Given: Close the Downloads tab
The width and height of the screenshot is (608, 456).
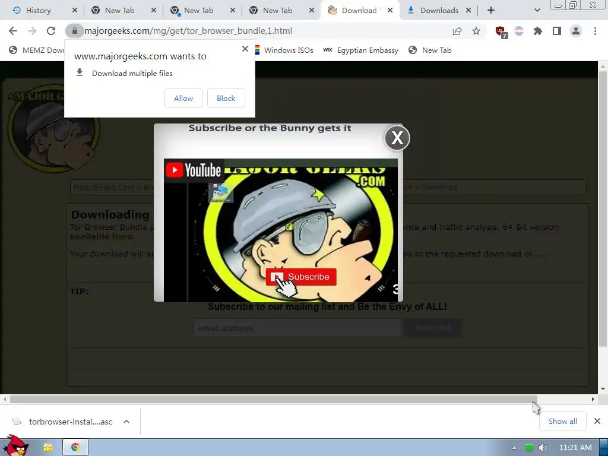Looking at the screenshot, I should coord(468,11).
